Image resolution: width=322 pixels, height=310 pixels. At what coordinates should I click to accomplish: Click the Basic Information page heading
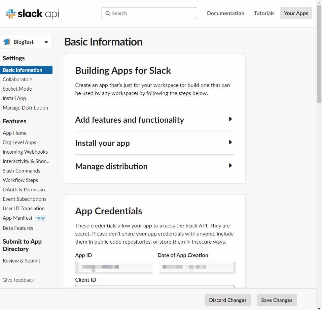tap(103, 42)
